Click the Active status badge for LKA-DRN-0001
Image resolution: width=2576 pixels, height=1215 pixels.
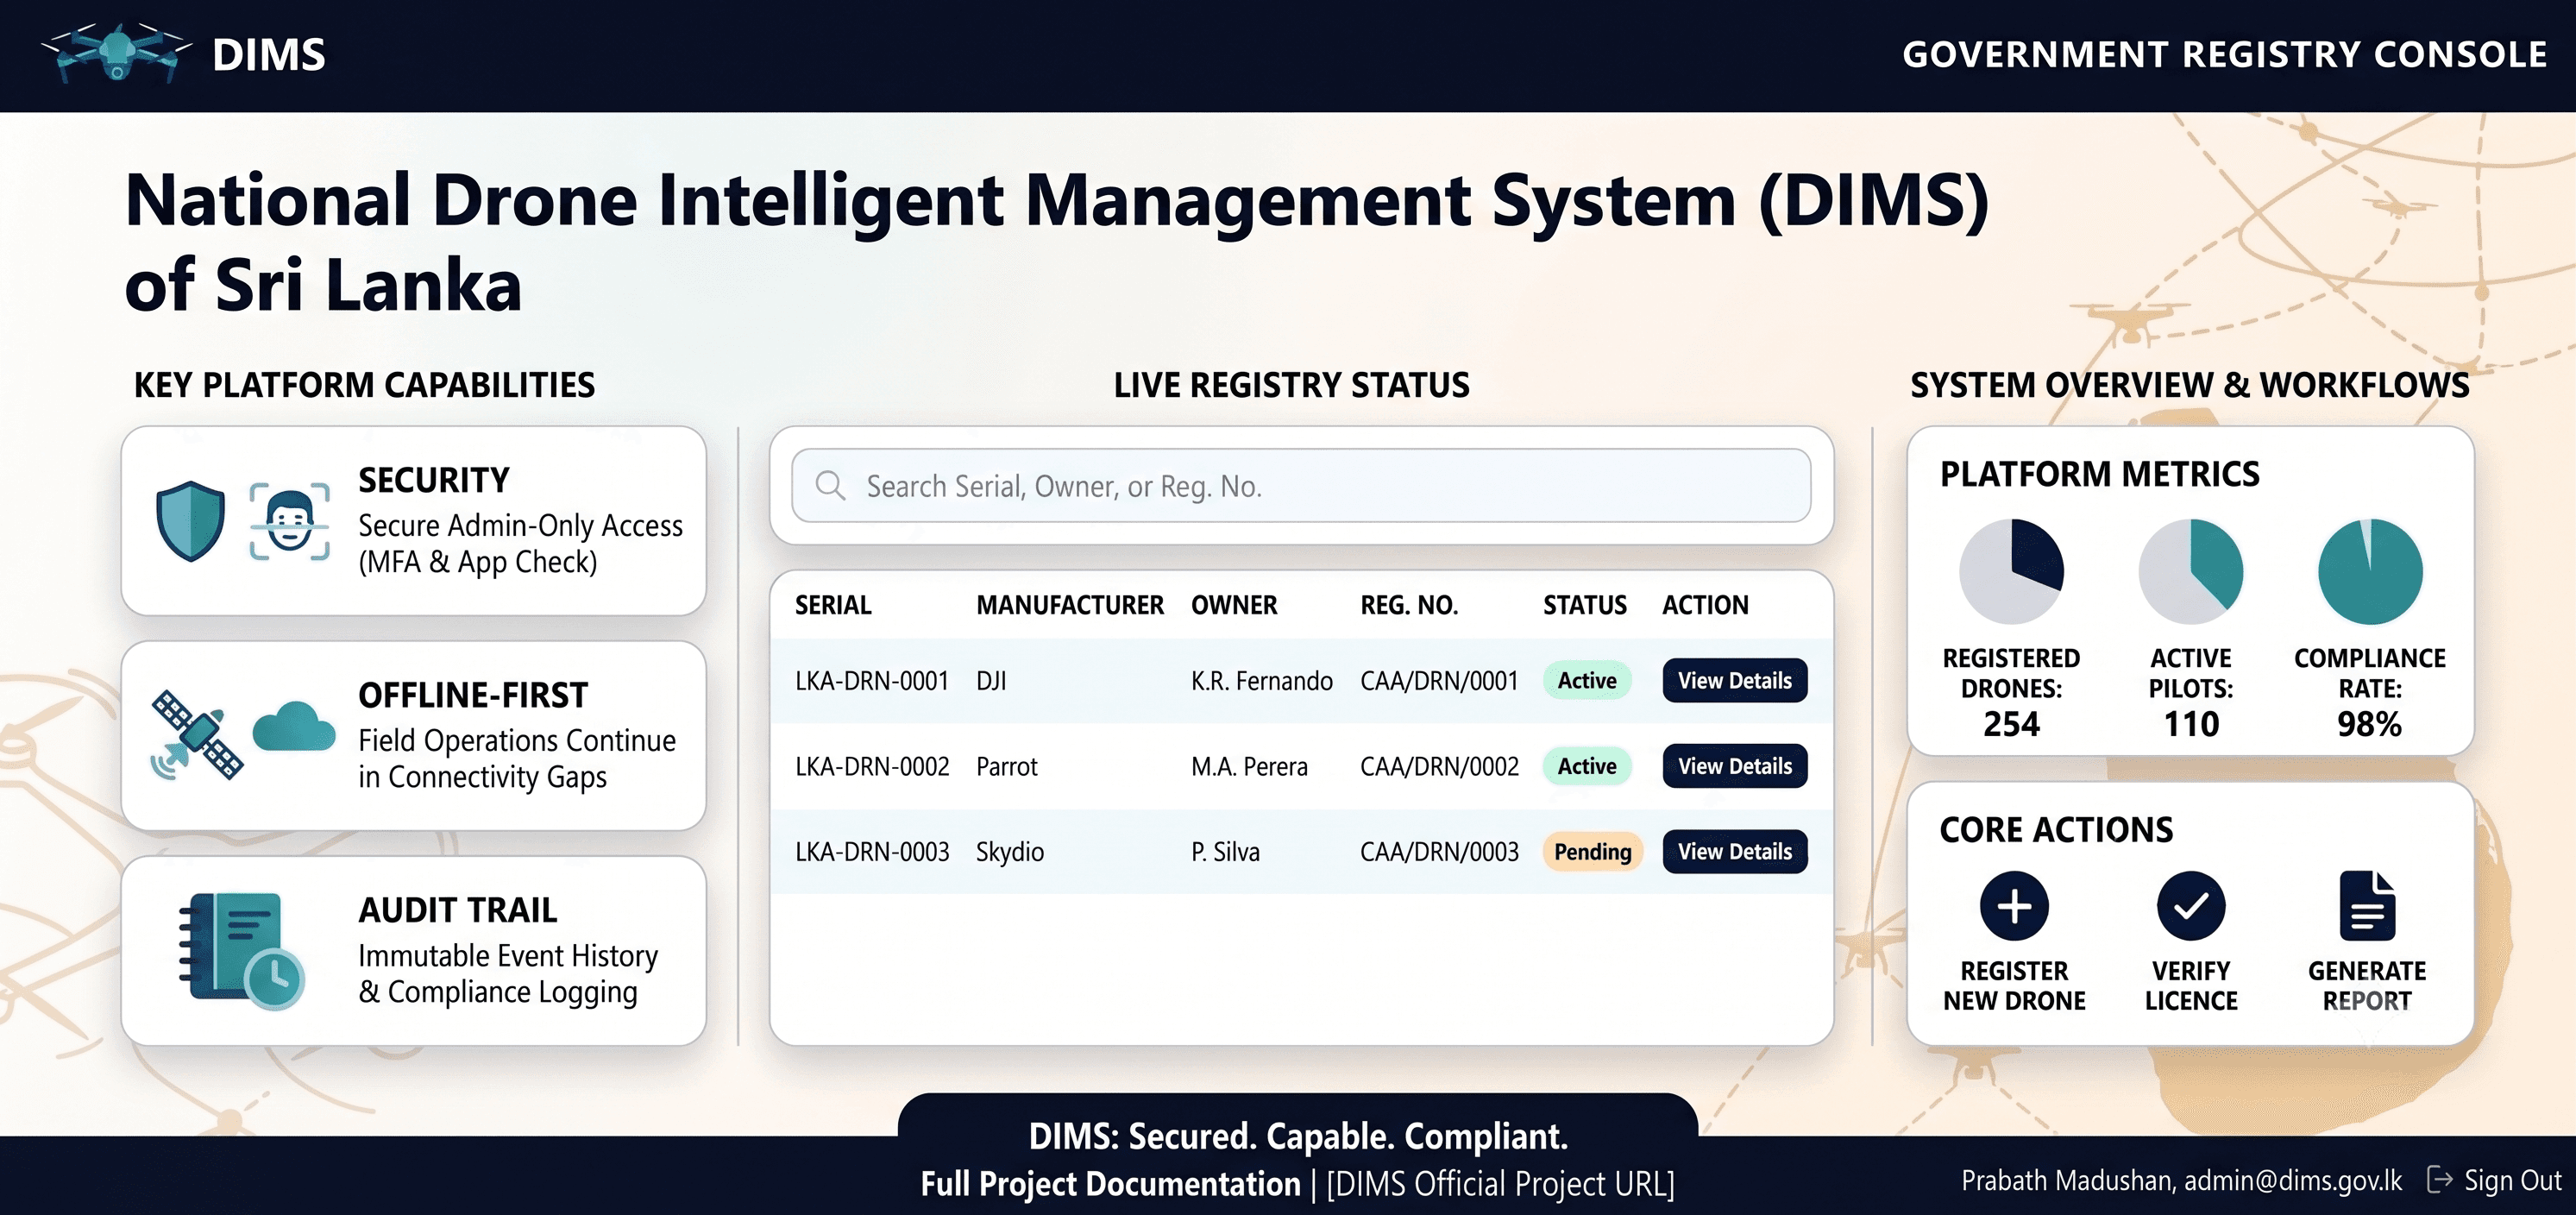pyautogui.click(x=1587, y=681)
